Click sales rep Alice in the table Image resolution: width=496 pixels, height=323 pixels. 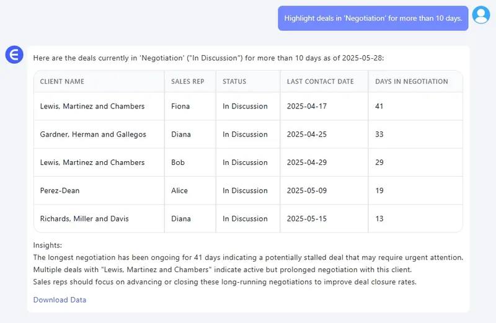click(179, 191)
